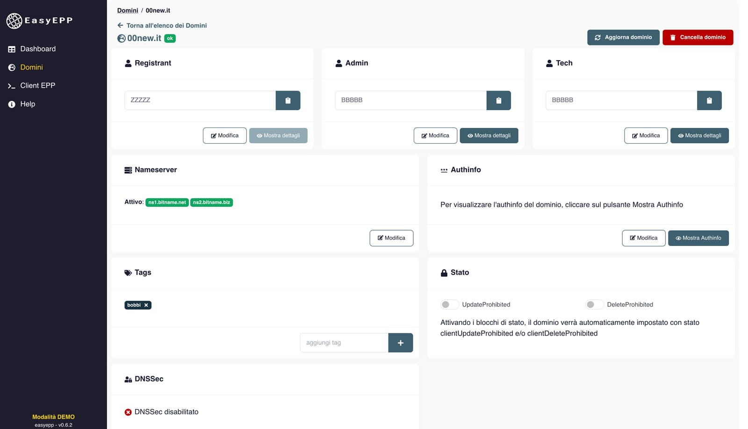Show Authinfo via the eye button

pos(698,238)
